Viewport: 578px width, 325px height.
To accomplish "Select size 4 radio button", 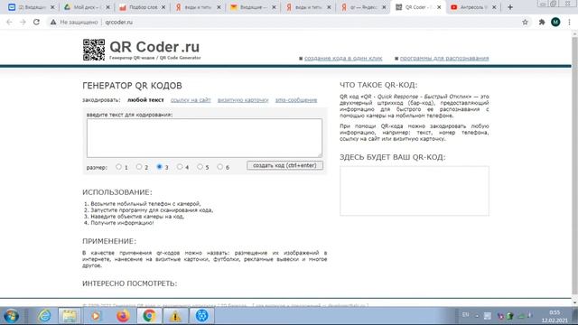I will click(180, 166).
